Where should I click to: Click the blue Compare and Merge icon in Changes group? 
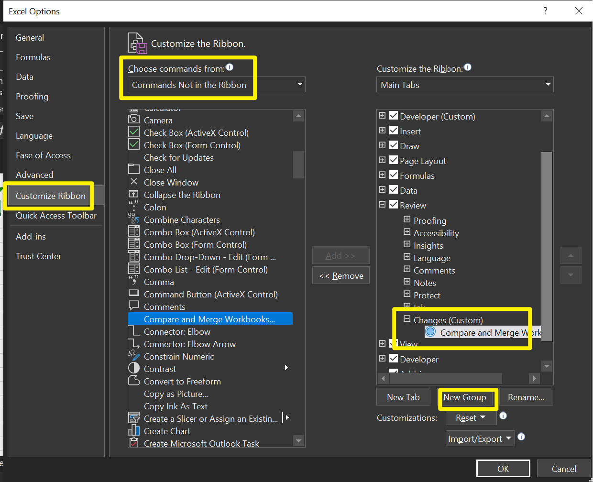[430, 332]
